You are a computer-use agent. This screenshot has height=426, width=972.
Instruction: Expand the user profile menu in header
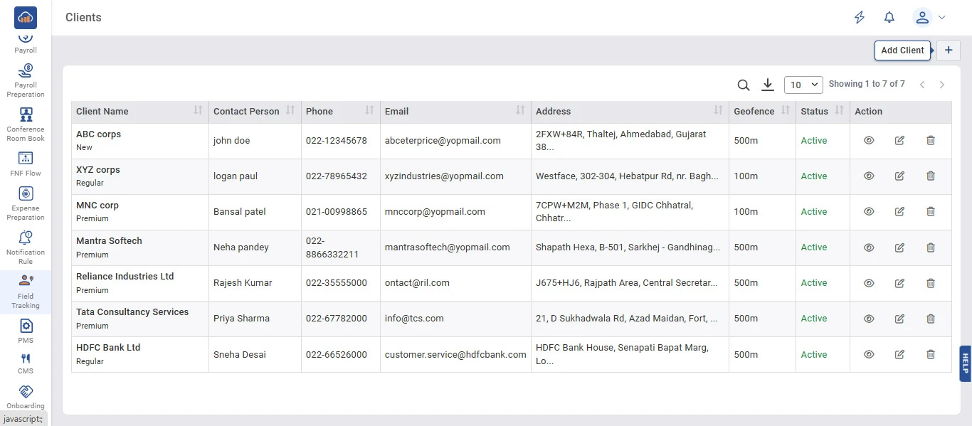[x=929, y=17]
